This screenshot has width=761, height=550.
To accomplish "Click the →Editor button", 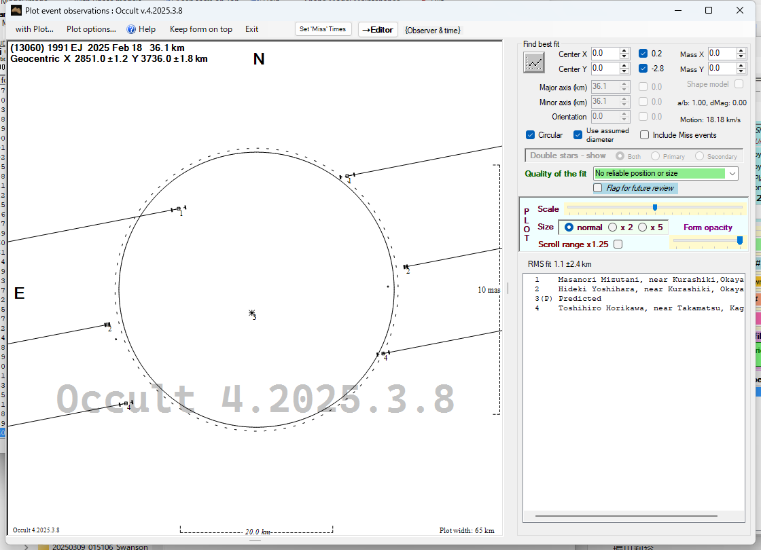I will [x=378, y=29].
